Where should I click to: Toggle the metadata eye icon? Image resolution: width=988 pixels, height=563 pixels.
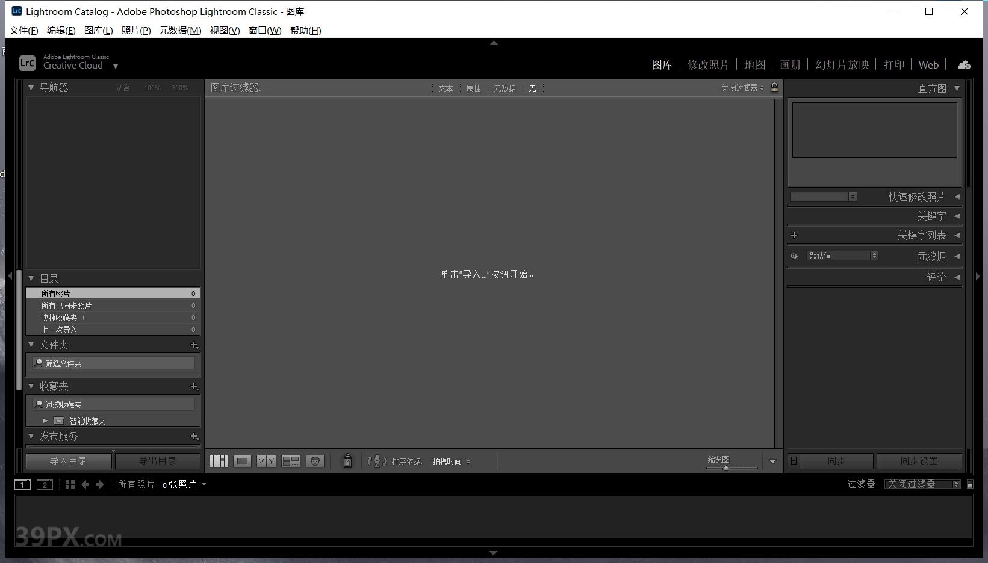pyautogui.click(x=794, y=256)
